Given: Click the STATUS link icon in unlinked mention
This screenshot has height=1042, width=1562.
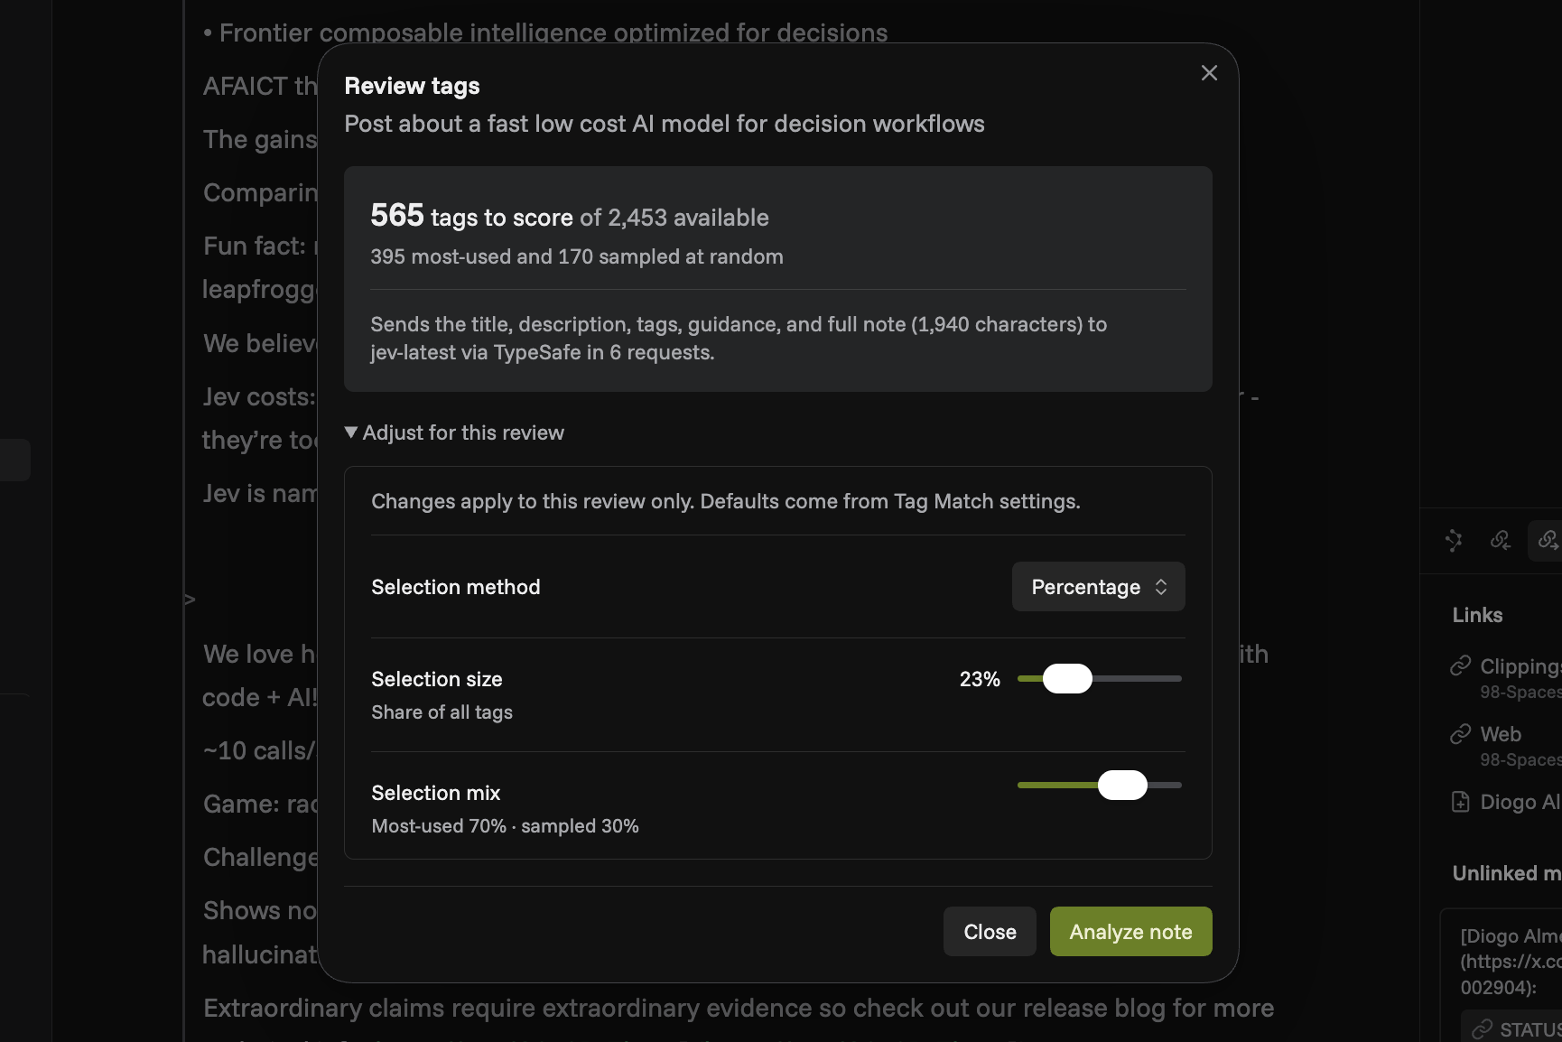Looking at the screenshot, I should [1482, 1029].
